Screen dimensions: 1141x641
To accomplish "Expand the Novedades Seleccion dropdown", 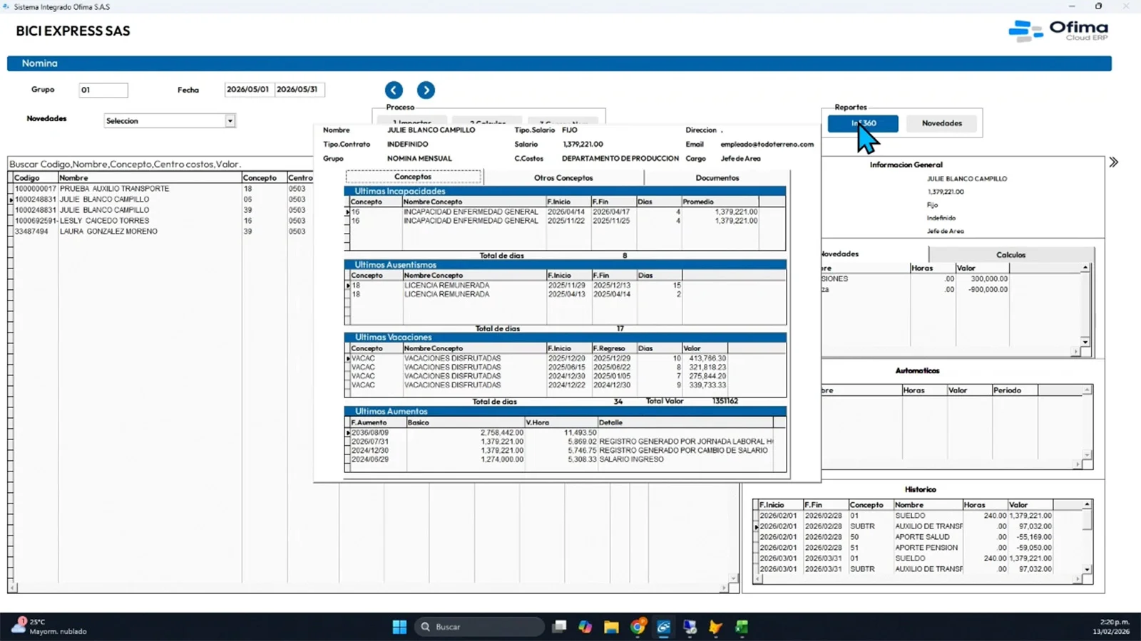I will point(230,121).
